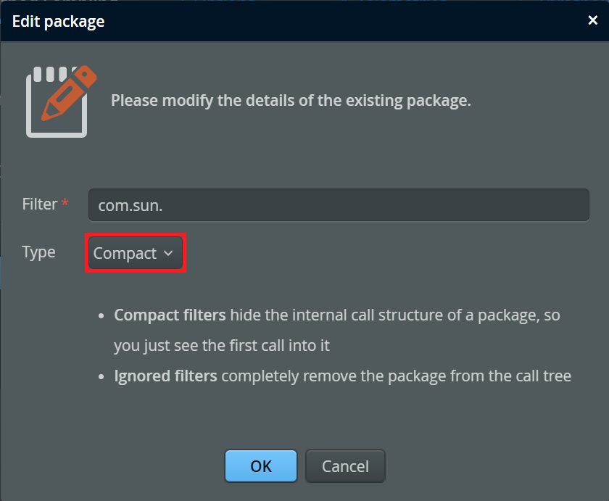The height and width of the screenshot is (501, 609).
Task: Click the bullet point before Compact filters
Action: pos(102,317)
